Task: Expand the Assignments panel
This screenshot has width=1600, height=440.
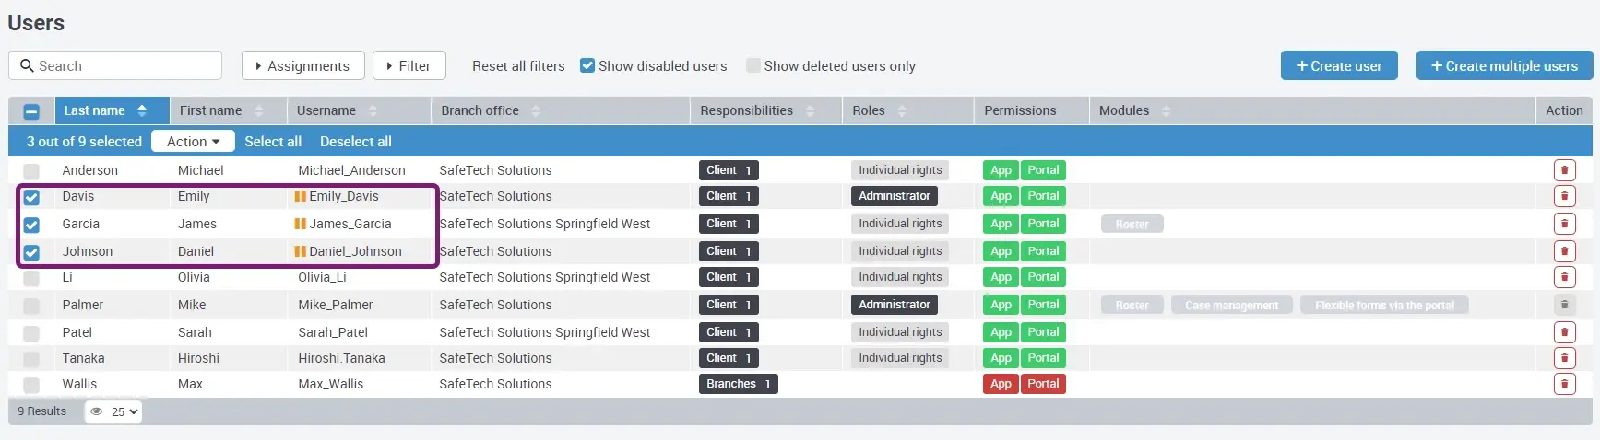Action: pyautogui.click(x=302, y=65)
